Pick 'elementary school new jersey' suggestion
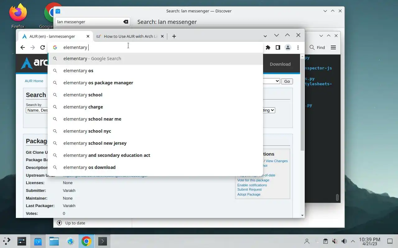This screenshot has height=248, width=398. pyautogui.click(x=155, y=143)
